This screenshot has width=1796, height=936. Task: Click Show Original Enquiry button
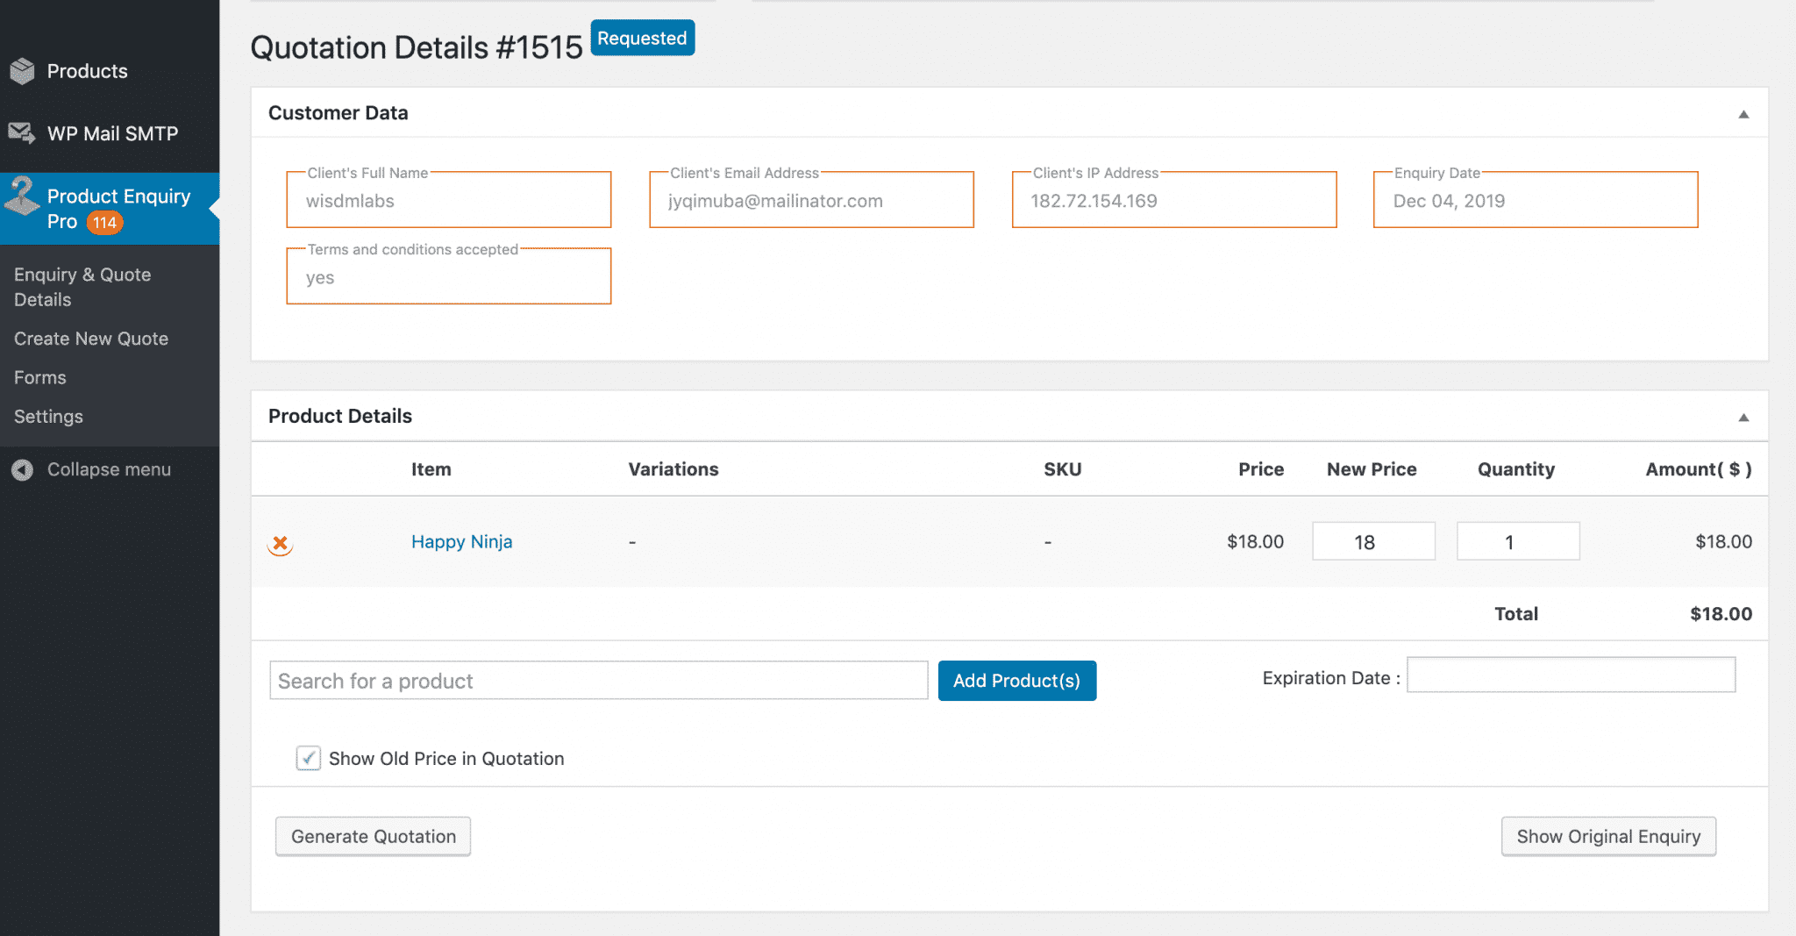pos(1609,836)
